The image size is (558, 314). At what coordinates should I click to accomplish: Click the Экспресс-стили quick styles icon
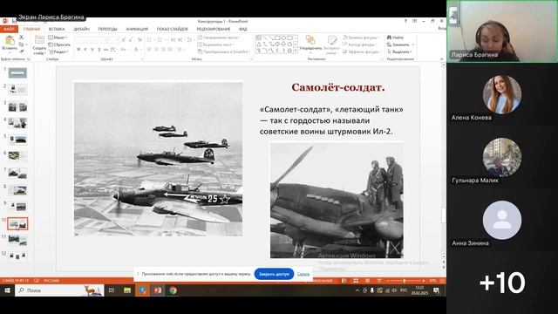[x=332, y=40]
